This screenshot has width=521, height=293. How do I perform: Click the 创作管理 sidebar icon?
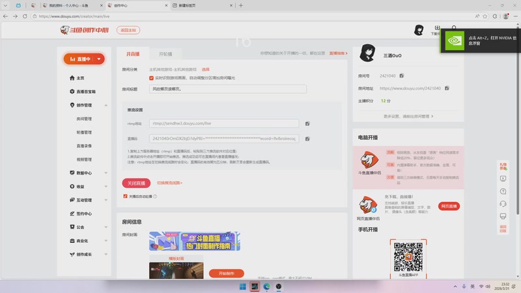(x=72, y=105)
